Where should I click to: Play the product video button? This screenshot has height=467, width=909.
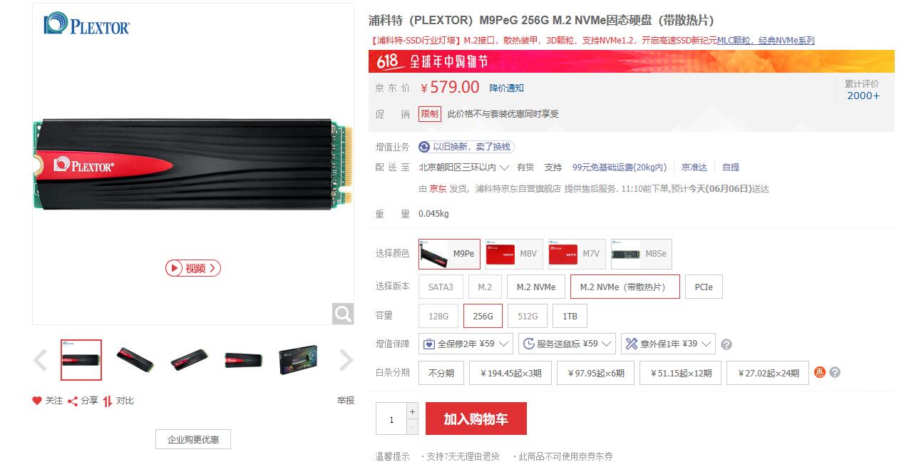click(193, 268)
